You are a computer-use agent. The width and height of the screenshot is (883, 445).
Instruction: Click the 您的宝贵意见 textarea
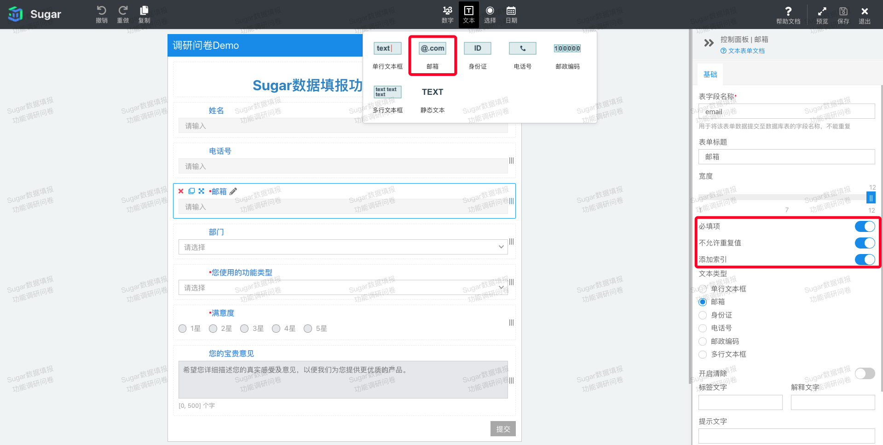click(x=343, y=380)
